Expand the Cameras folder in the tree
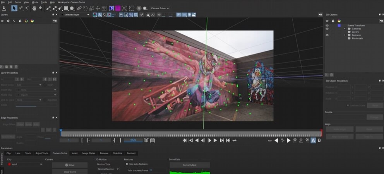The width and height of the screenshot is (384, 174). [345, 29]
